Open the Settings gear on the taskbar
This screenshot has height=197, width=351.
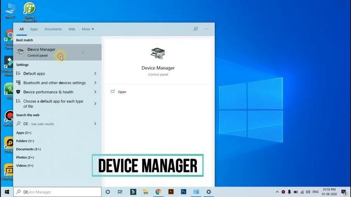[208, 192]
